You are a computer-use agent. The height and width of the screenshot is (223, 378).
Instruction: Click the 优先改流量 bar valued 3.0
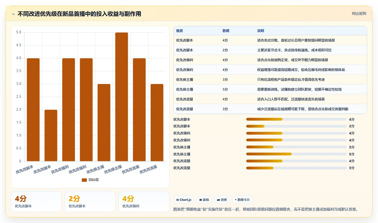(157, 123)
